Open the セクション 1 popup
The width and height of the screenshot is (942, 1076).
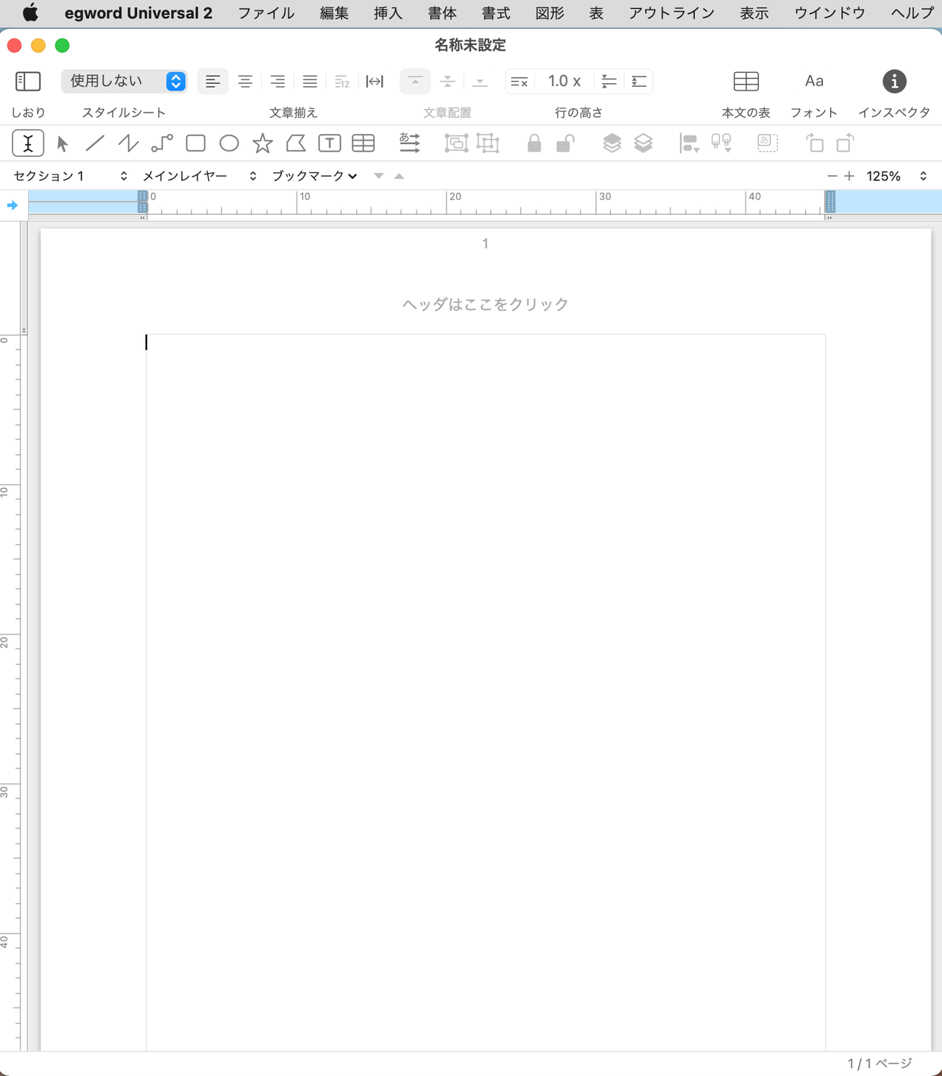click(71, 176)
